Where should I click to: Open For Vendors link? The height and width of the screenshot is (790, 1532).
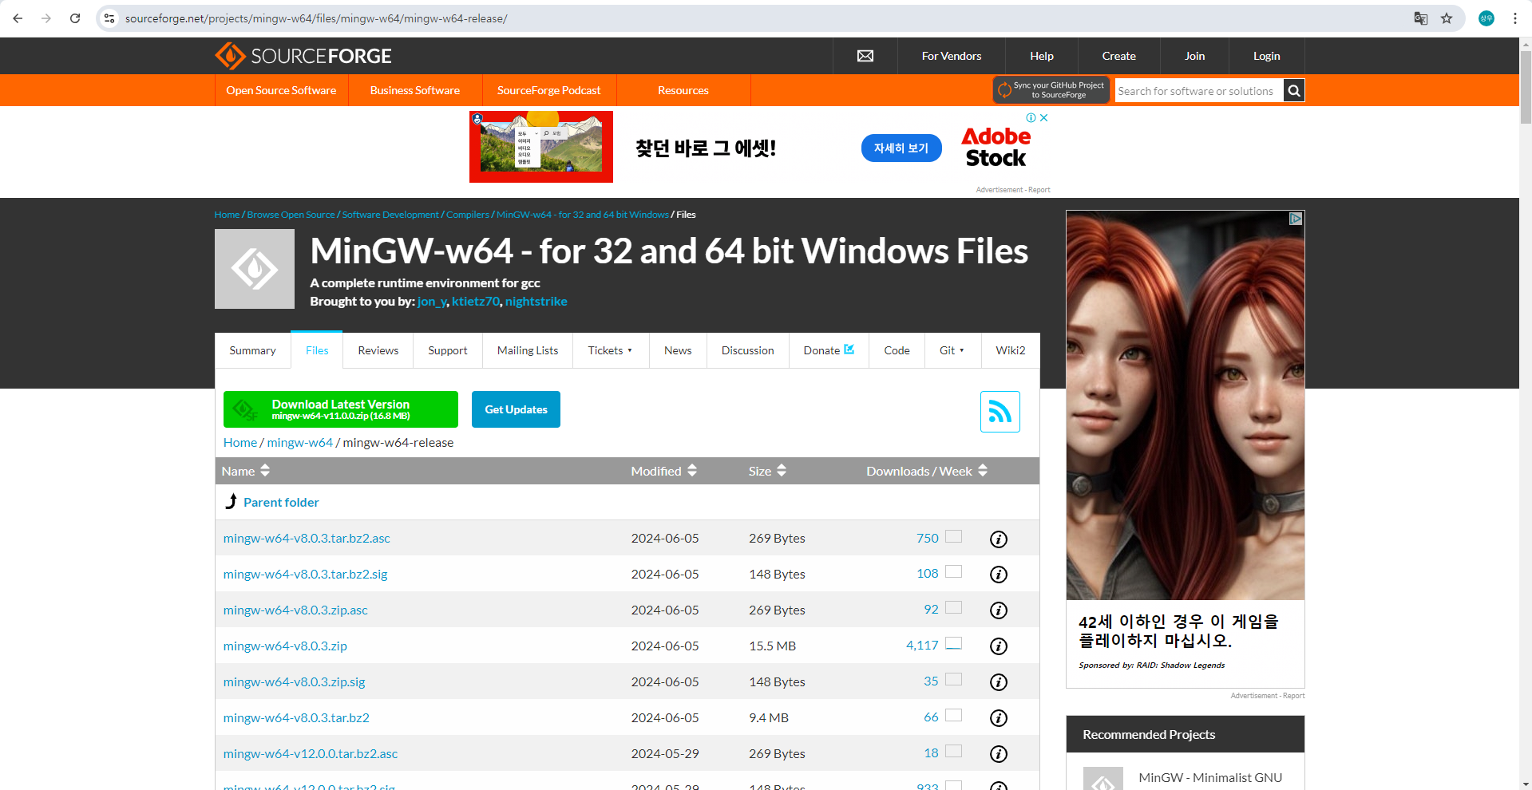[x=952, y=56]
